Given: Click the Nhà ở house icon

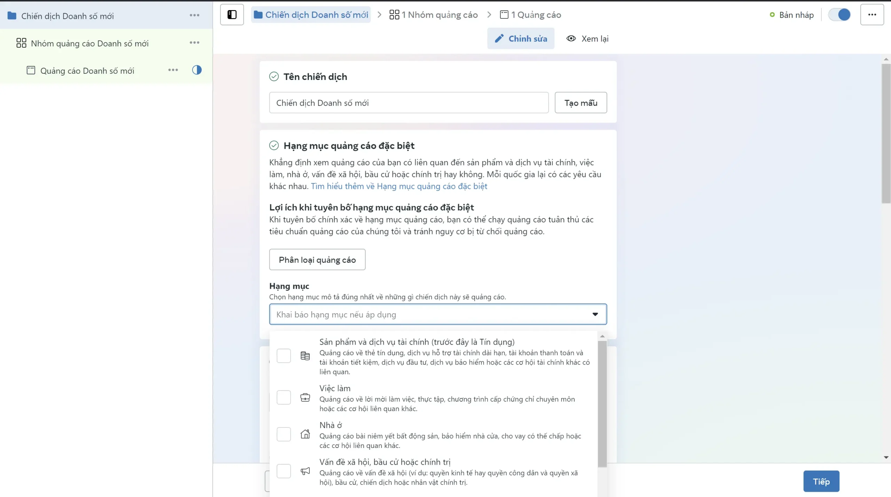Looking at the screenshot, I should (305, 434).
